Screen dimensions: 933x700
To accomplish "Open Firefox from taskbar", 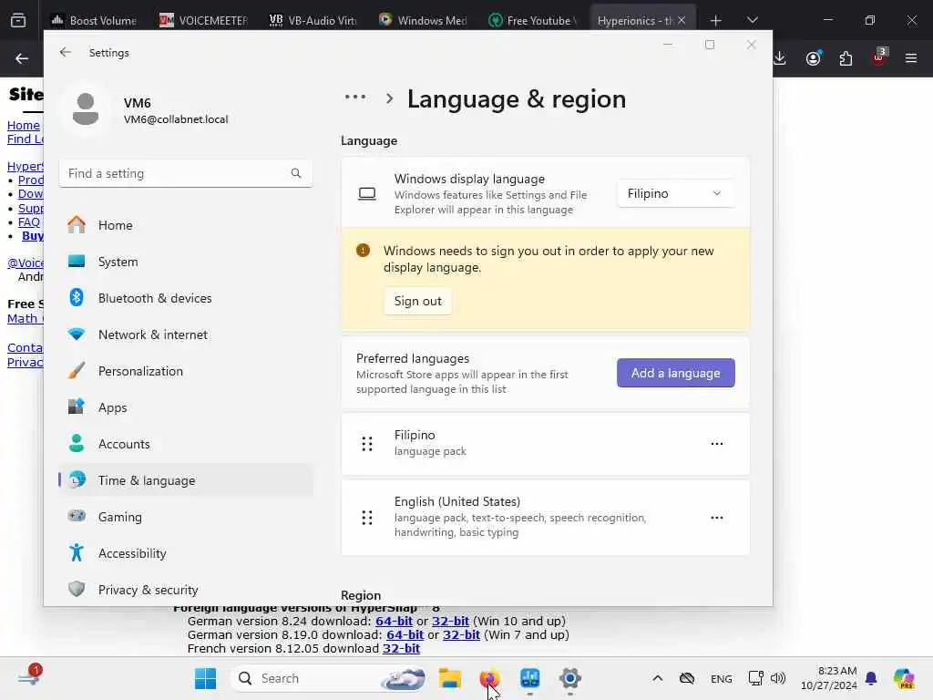I will [489, 678].
